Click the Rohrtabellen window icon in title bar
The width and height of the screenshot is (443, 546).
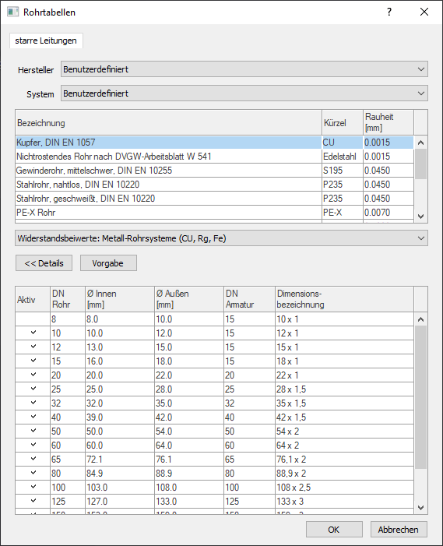pyautogui.click(x=13, y=12)
